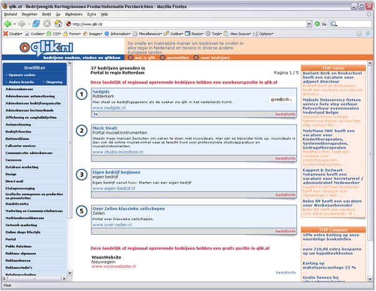The height and width of the screenshot is (291, 376).
Task: Go to the Home page icon
Action: 58,23
